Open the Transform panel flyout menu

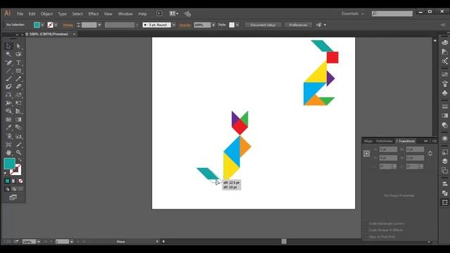pyautogui.click(x=434, y=141)
